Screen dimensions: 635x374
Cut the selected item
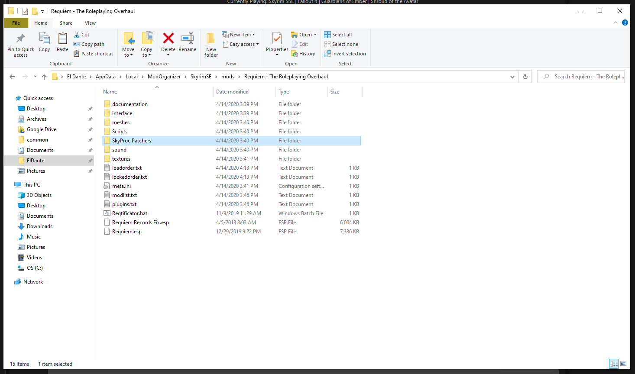pos(81,35)
